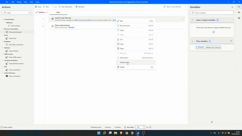Collapse the Terminal emulation group
This screenshot has width=242, height=136.
[3, 60]
